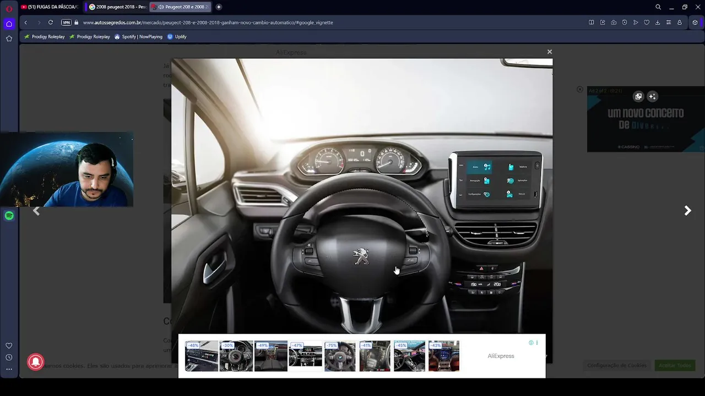This screenshot has height=396, width=705.
Task: Open ad info icon in AliExpress banner
Action: click(531, 343)
